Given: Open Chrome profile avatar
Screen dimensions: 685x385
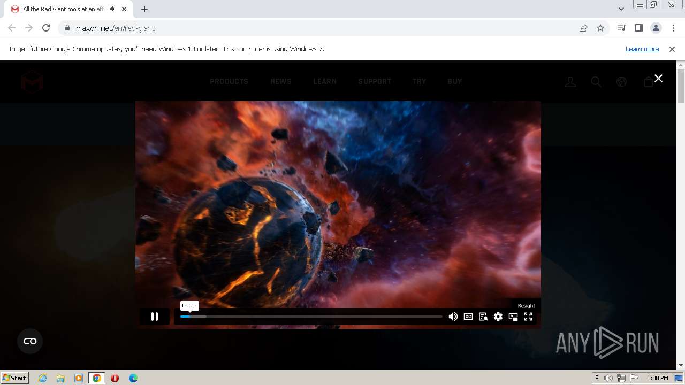Looking at the screenshot, I should [656, 28].
